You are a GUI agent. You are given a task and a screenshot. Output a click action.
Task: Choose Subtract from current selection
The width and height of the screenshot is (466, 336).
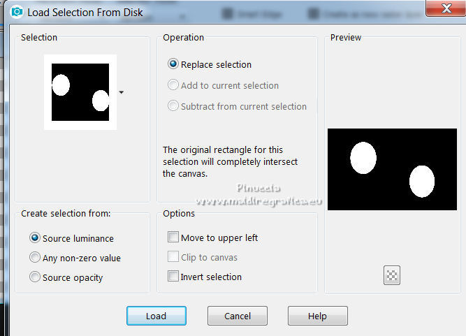point(173,106)
